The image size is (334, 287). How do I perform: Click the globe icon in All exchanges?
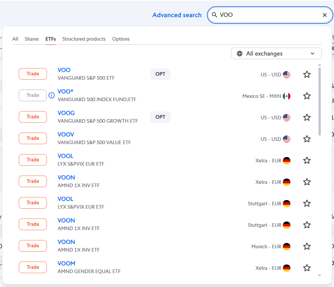click(240, 54)
